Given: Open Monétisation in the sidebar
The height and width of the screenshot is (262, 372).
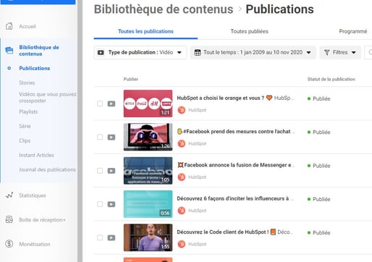Looking at the screenshot, I should click(35, 244).
